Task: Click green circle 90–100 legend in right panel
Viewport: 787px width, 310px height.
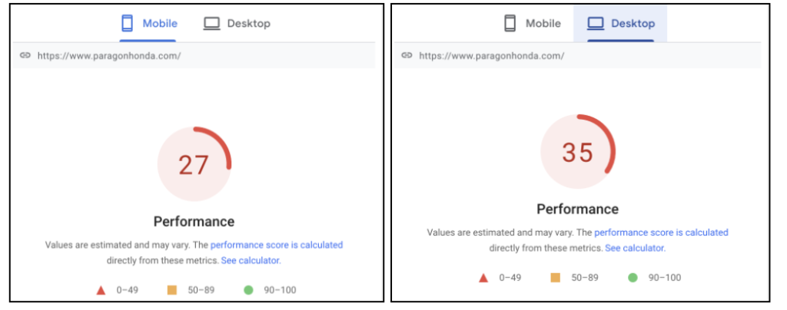Action: click(633, 278)
